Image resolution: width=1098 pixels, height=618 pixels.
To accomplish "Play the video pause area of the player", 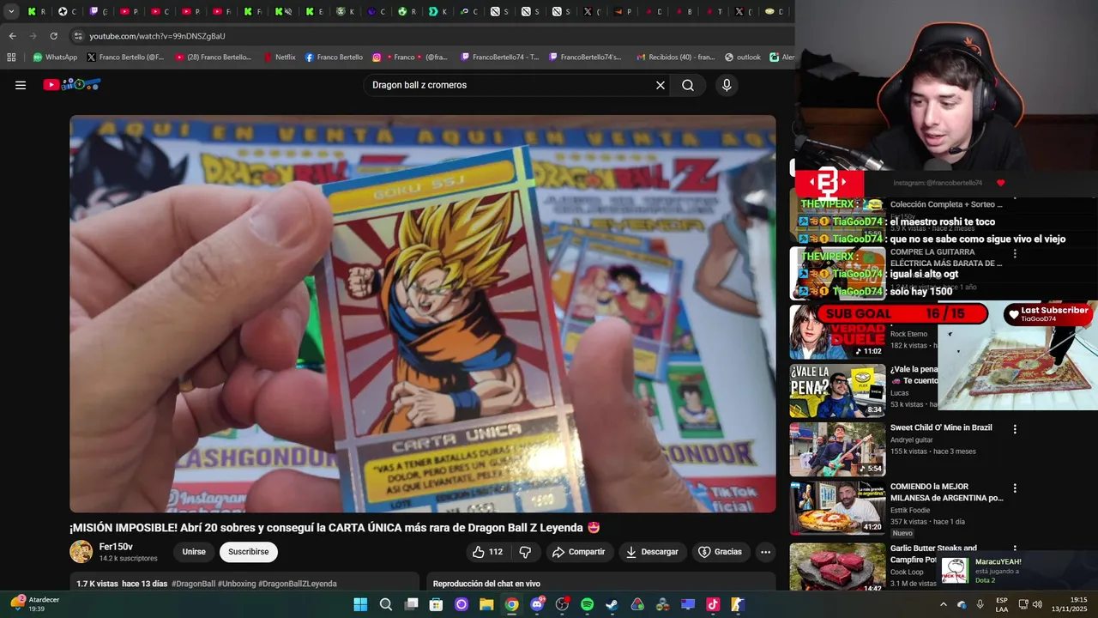I will pyautogui.click(x=422, y=313).
